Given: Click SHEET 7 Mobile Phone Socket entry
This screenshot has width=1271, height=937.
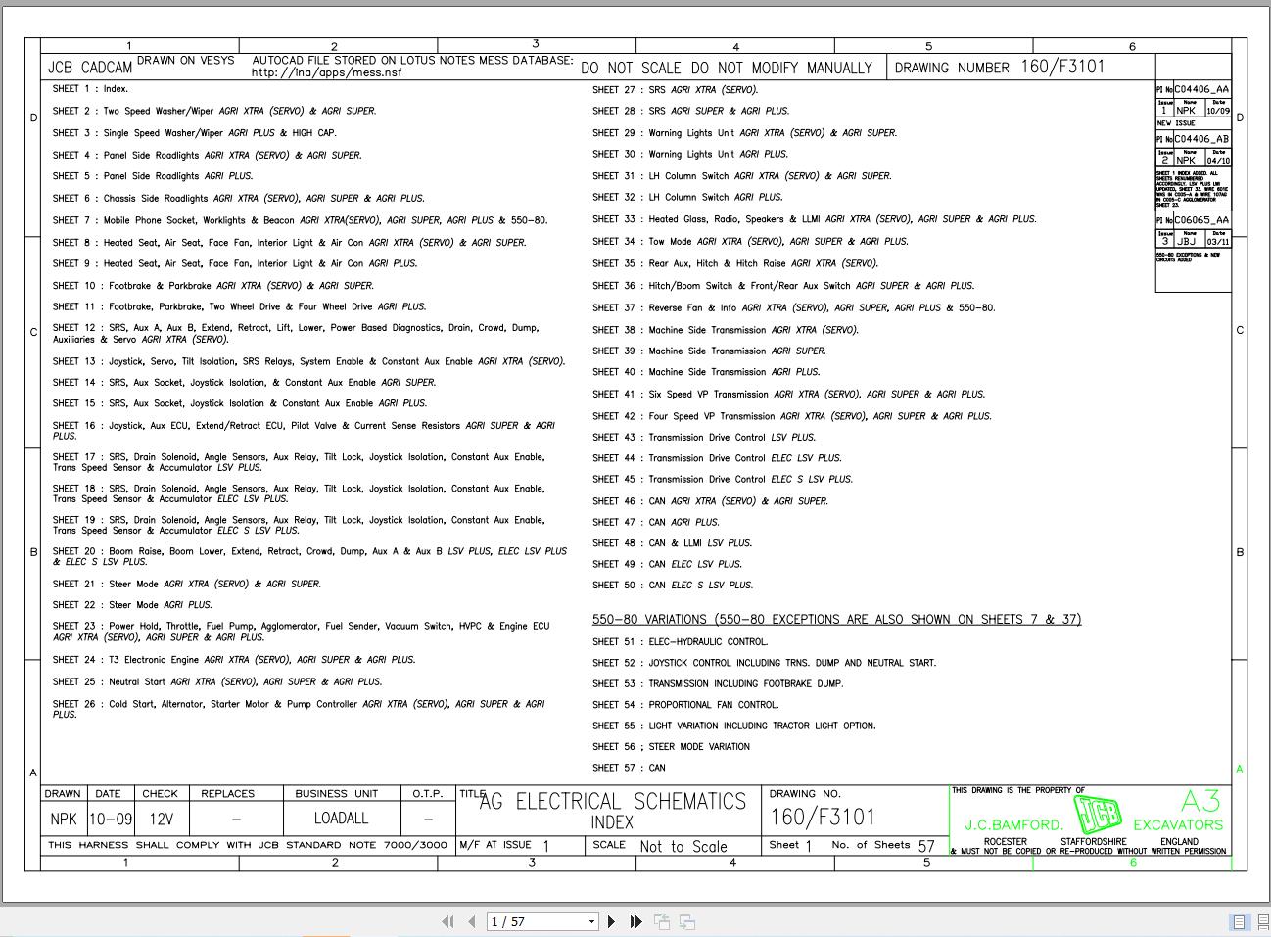Looking at the screenshot, I should pyautogui.click(x=301, y=220).
